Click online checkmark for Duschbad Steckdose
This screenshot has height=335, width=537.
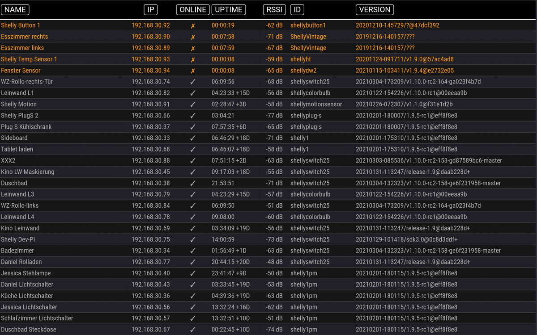tap(193, 330)
